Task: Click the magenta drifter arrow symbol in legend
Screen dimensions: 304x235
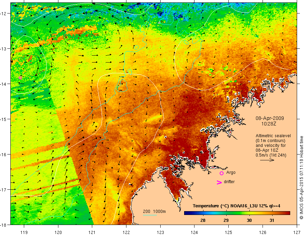Action: tap(219, 182)
